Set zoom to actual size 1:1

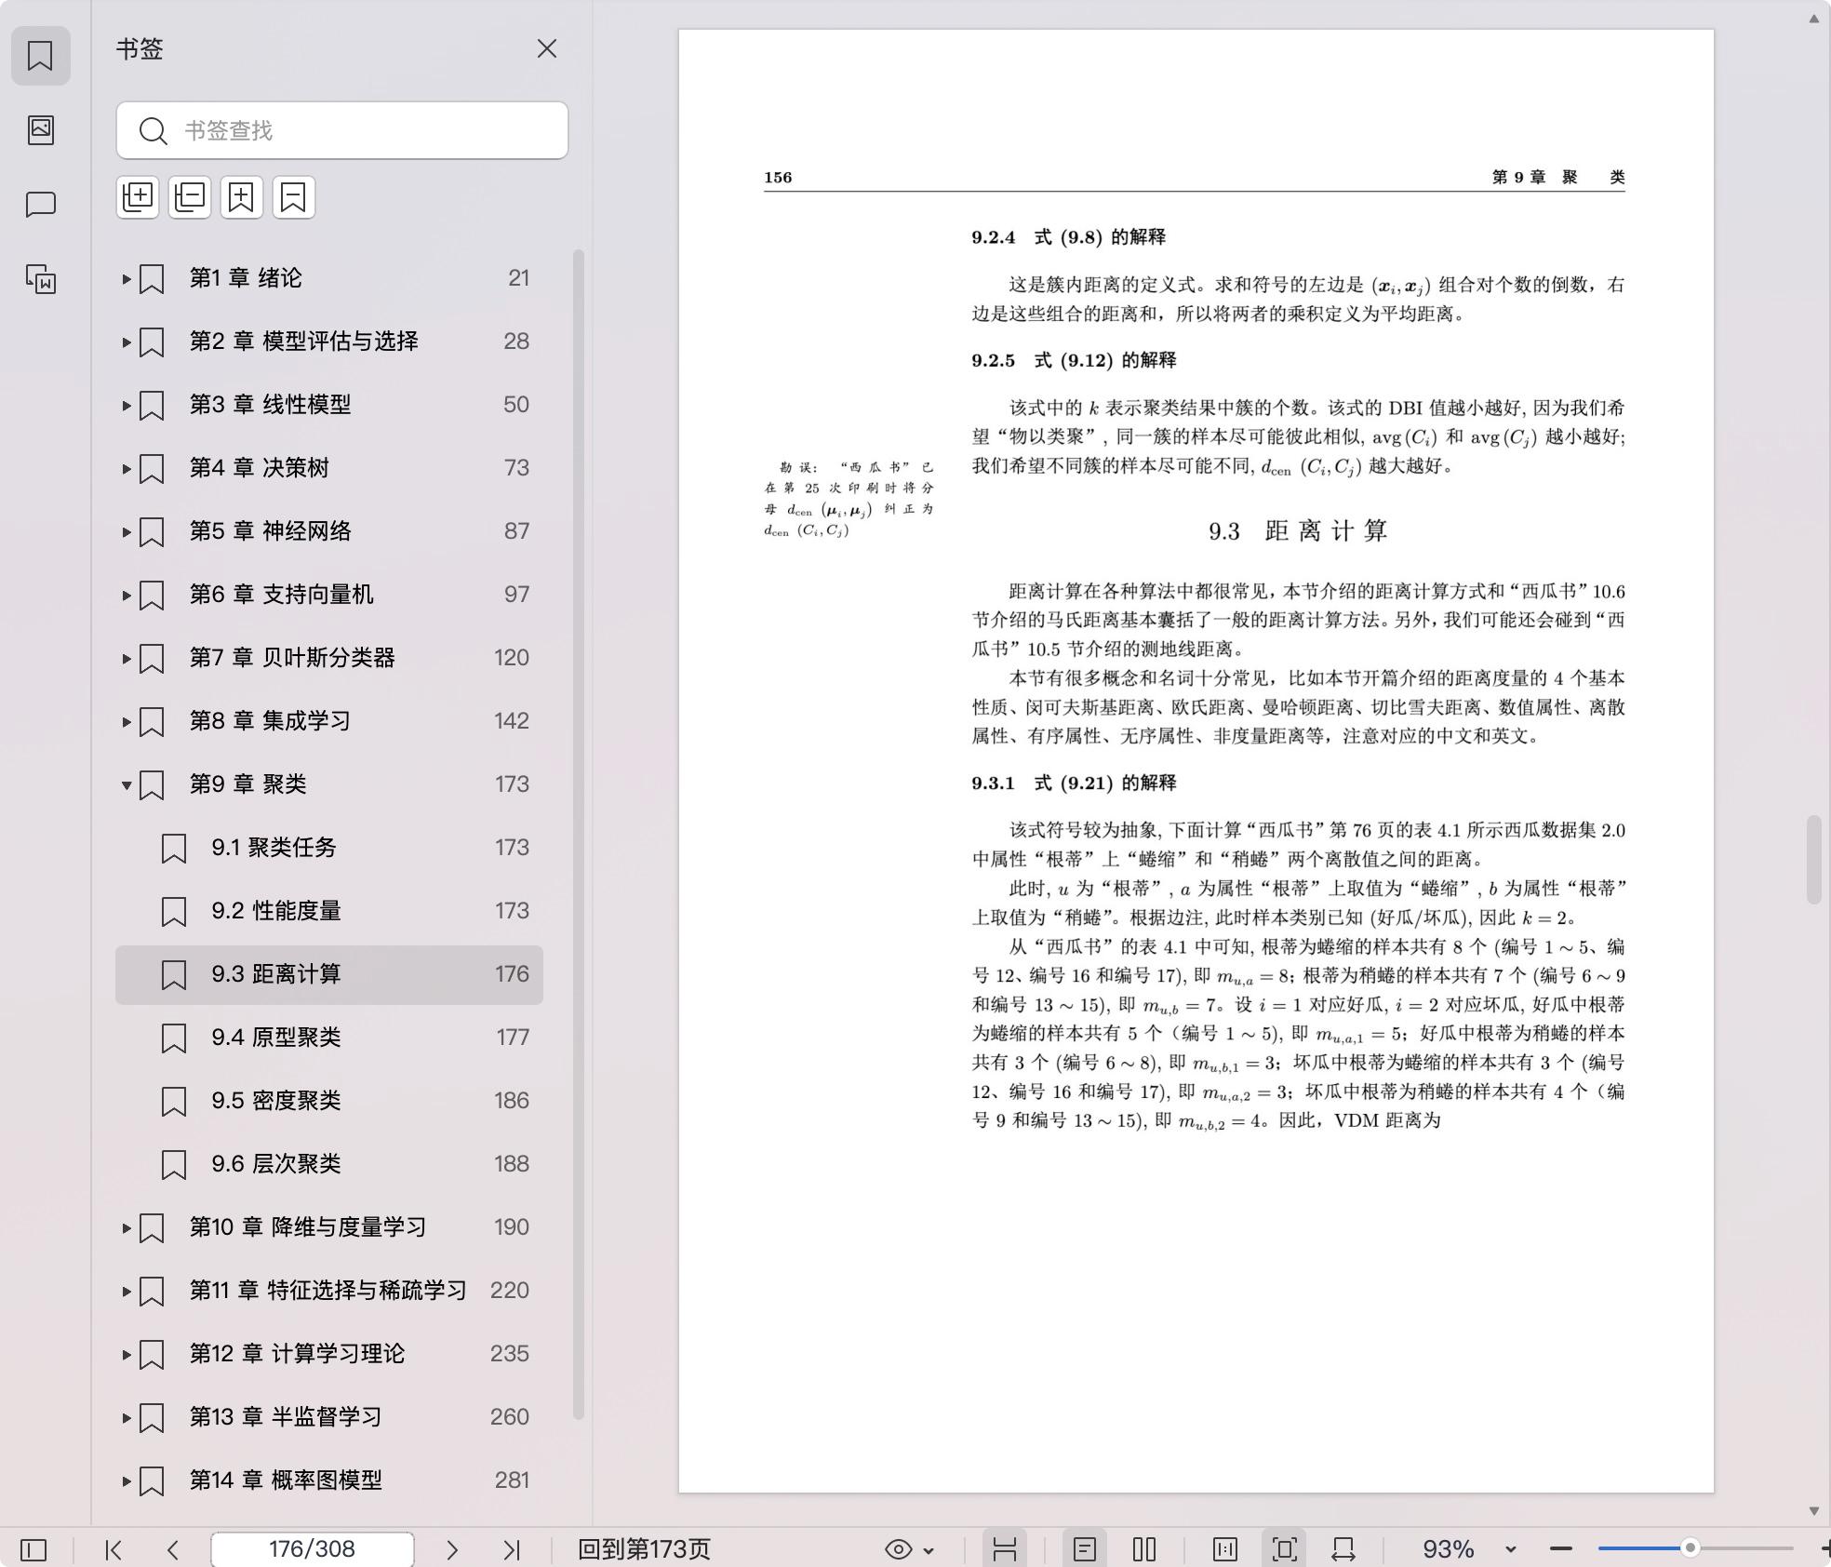pyautogui.click(x=1225, y=1549)
